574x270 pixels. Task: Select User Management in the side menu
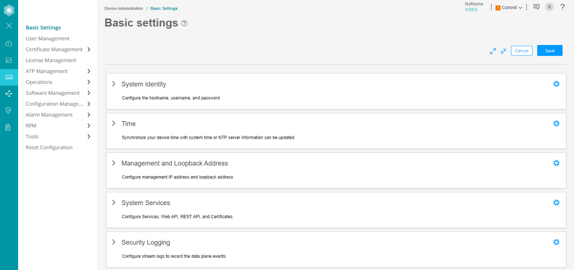(48, 39)
